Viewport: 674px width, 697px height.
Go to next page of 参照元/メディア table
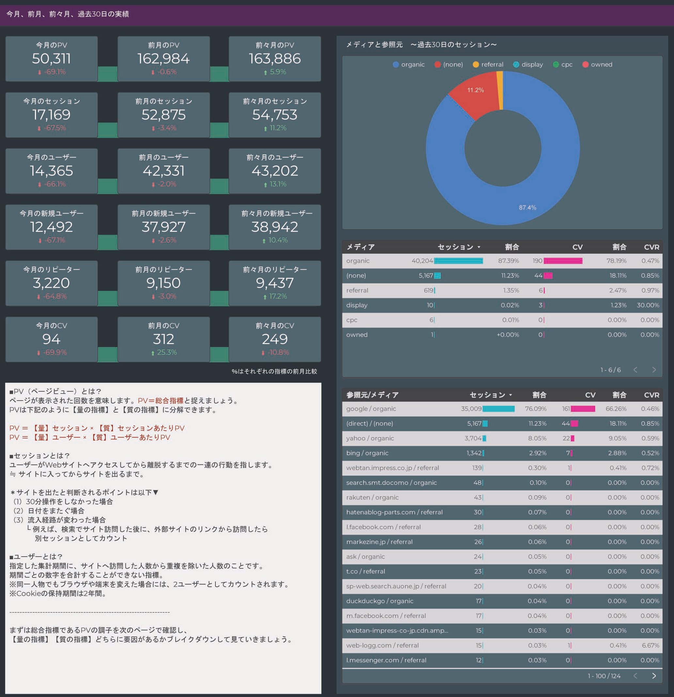click(654, 676)
